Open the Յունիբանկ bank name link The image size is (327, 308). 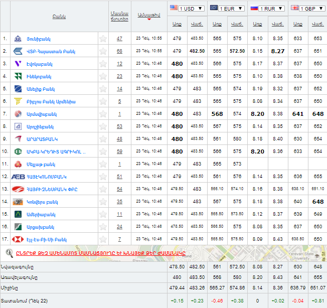pyautogui.click(x=39, y=39)
